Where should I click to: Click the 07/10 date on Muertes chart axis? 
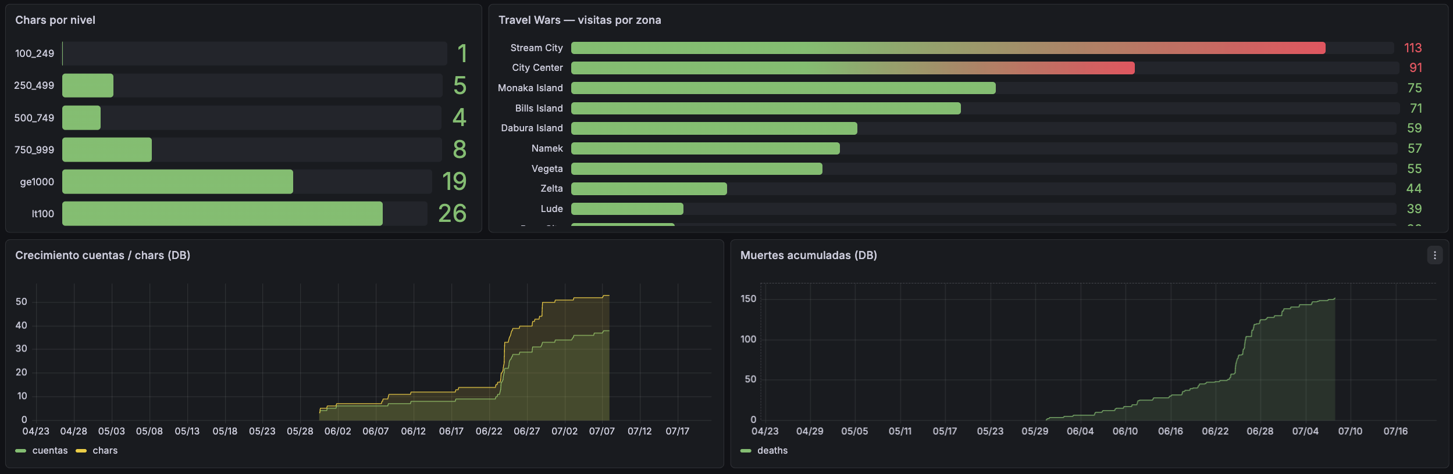1351,431
